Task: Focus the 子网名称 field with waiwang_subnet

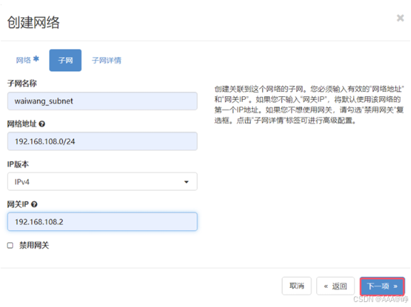Action: coord(103,101)
